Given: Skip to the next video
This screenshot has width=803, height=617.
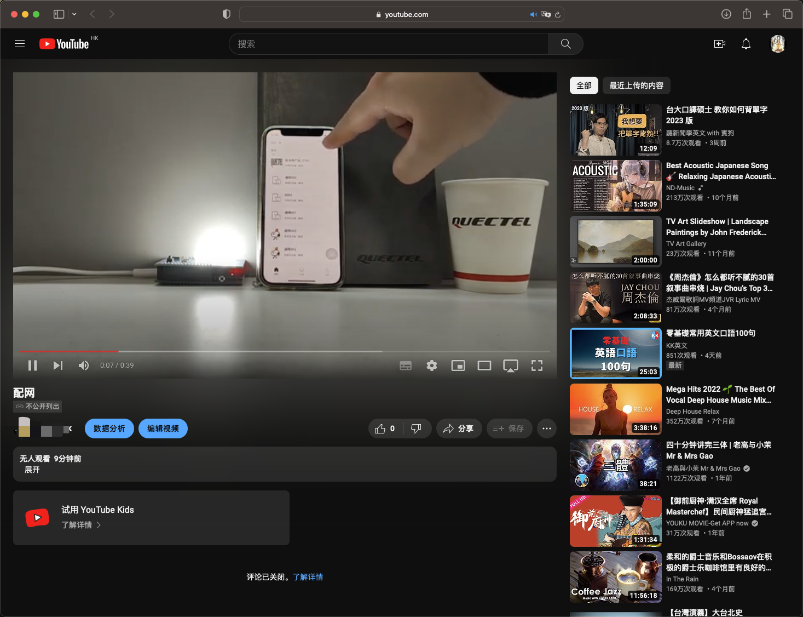Looking at the screenshot, I should coord(58,365).
